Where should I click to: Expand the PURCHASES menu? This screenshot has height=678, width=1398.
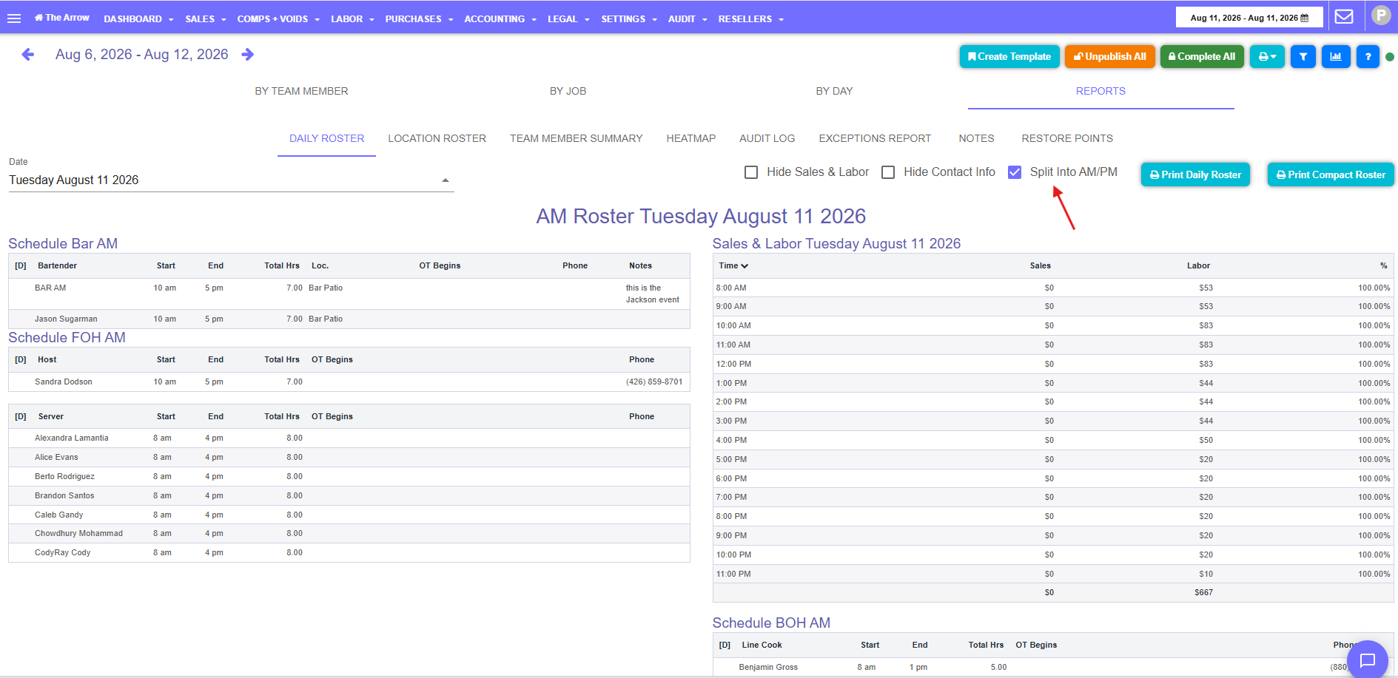(419, 19)
